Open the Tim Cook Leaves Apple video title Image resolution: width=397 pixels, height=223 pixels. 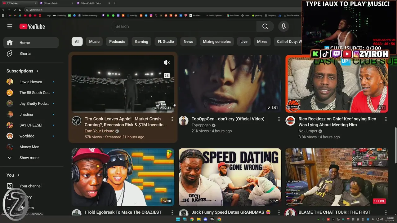tap(126, 122)
